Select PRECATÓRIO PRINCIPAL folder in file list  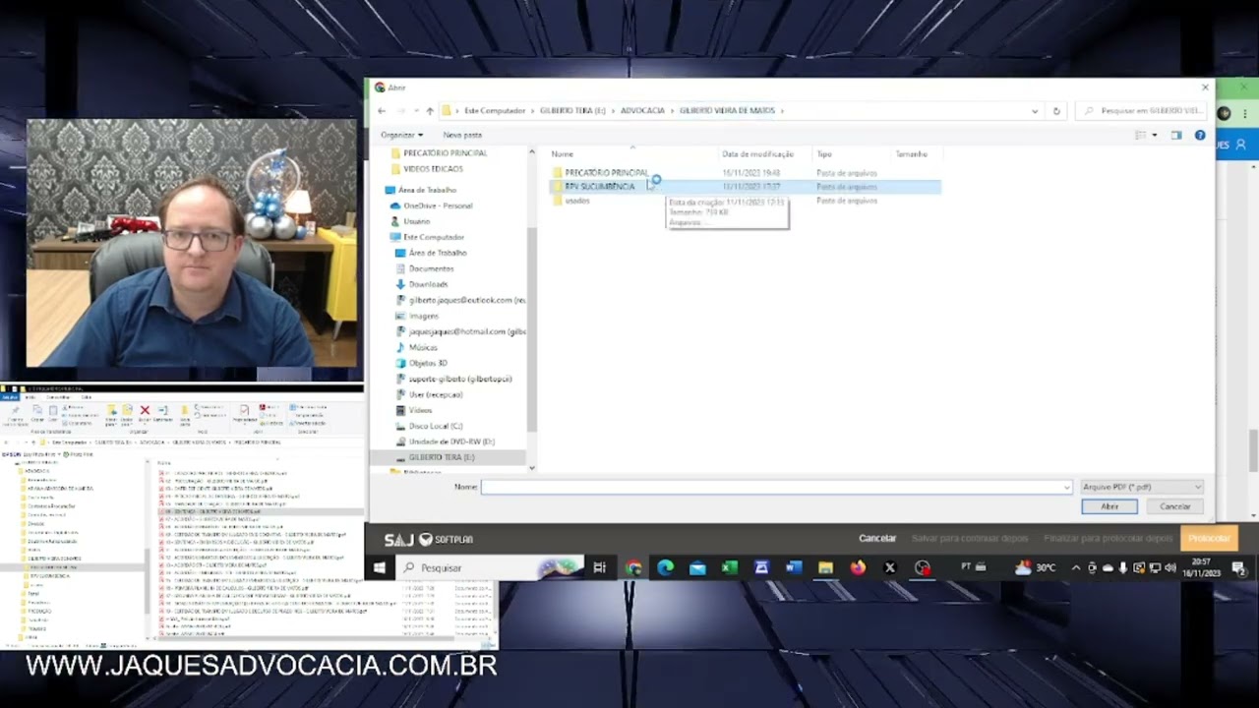click(x=606, y=173)
